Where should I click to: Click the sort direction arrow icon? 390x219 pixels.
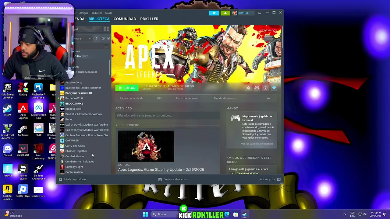pos(97,38)
